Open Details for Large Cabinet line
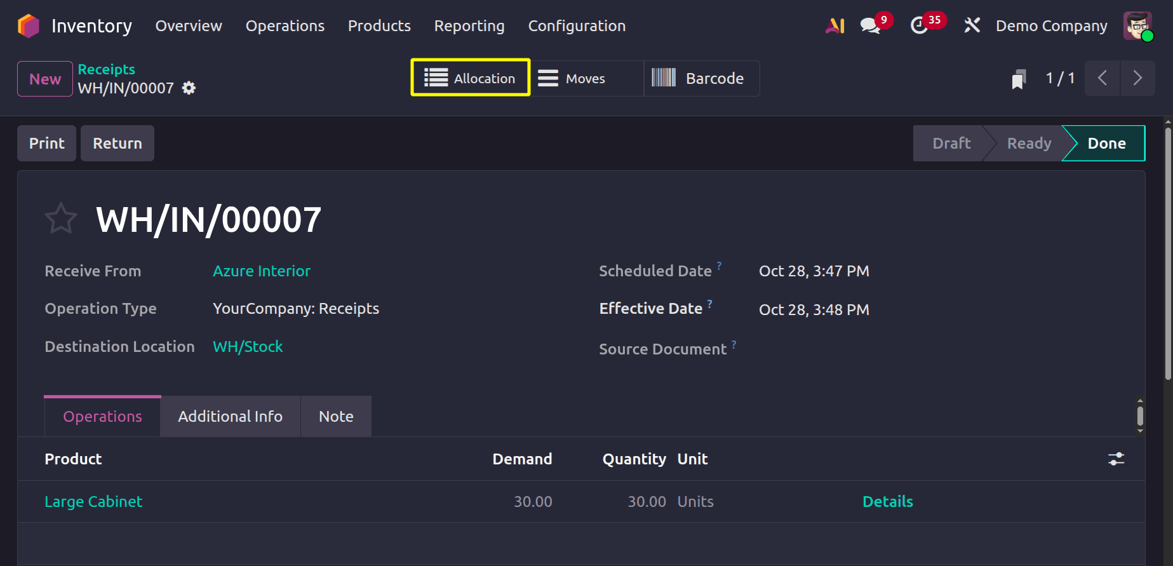 click(x=887, y=502)
